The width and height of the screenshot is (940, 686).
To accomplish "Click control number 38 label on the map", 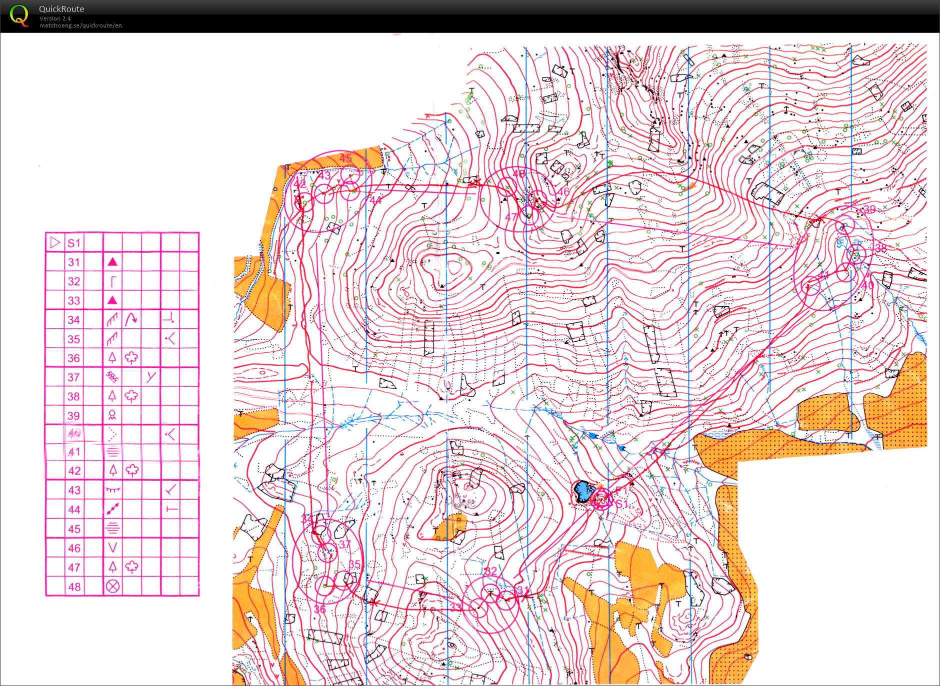I will coord(880,248).
